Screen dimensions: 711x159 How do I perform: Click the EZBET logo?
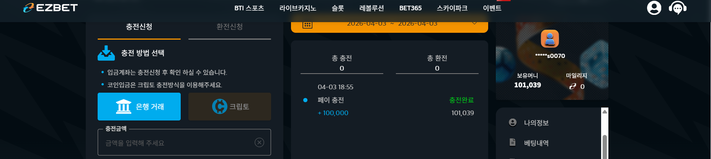(50, 8)
